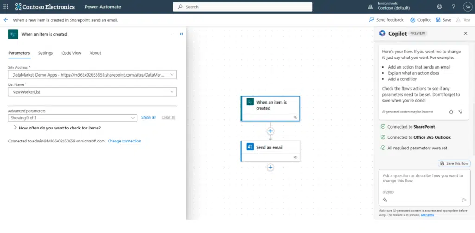Open the app launcher waffle icon
The width and height of the screenshot is (475, 233).
6,6
